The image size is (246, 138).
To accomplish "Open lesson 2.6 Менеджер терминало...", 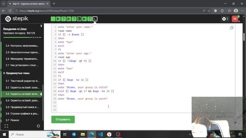I will tap(22, 59).
